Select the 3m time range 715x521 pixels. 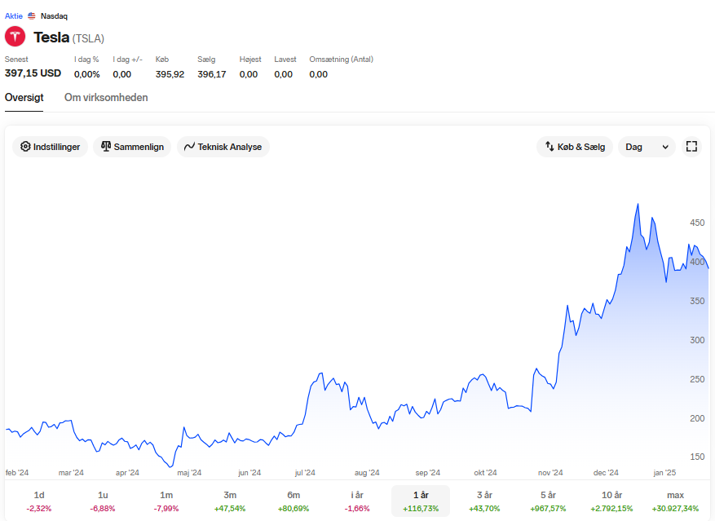(x=230, y=501)
